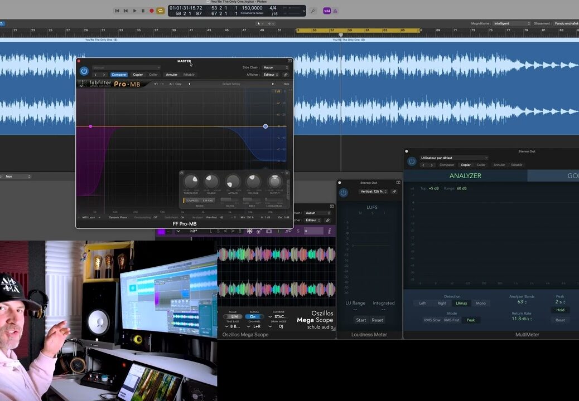
Task: Click the pause button in transport
Action: (x=143, y=11)
